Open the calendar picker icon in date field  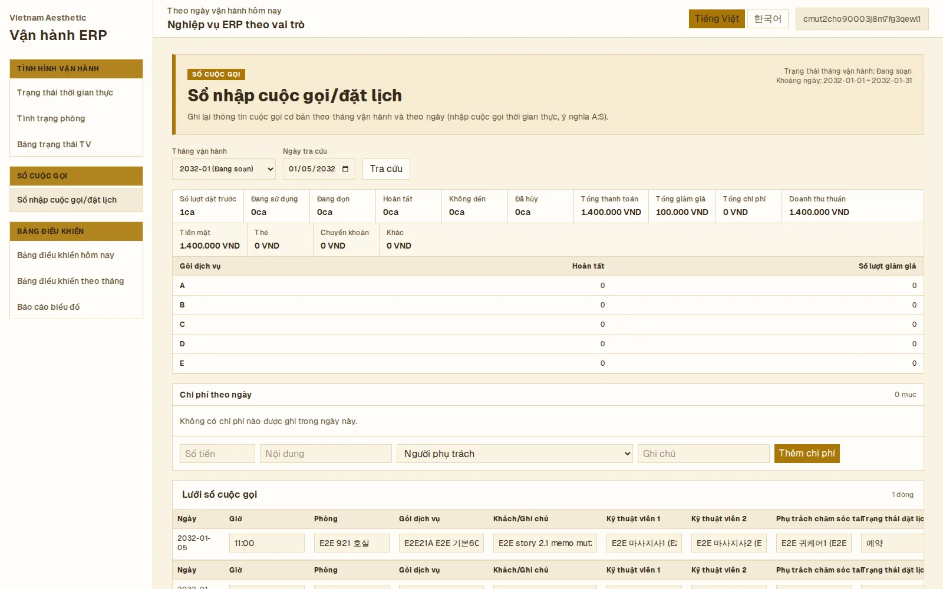345,169
